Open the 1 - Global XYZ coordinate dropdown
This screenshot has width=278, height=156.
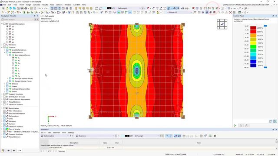click(x=191, y=12)
